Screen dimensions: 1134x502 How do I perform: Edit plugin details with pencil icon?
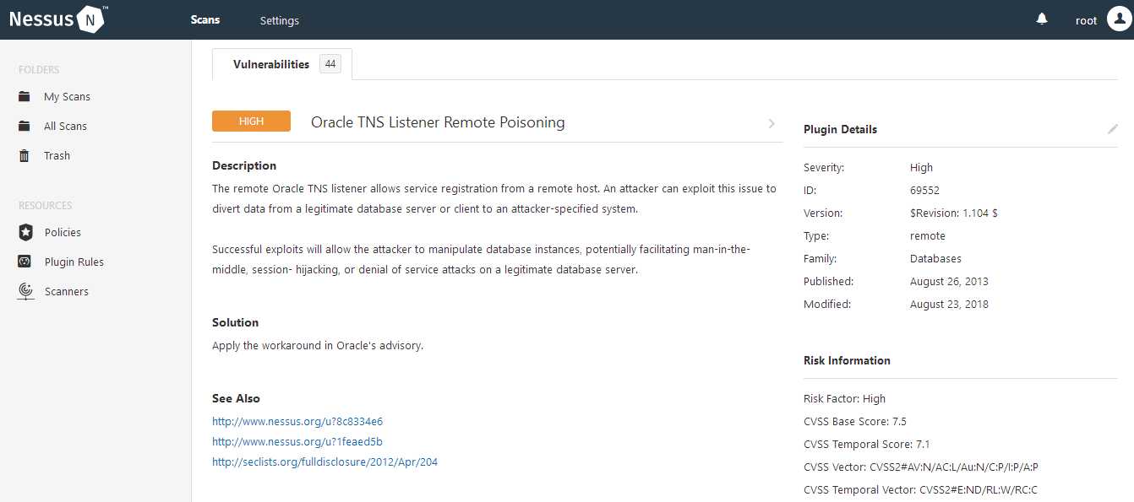pyautogui.click(x=1113, y=129)
